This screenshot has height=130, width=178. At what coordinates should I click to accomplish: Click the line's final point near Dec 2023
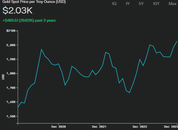[x=177, y=41]
